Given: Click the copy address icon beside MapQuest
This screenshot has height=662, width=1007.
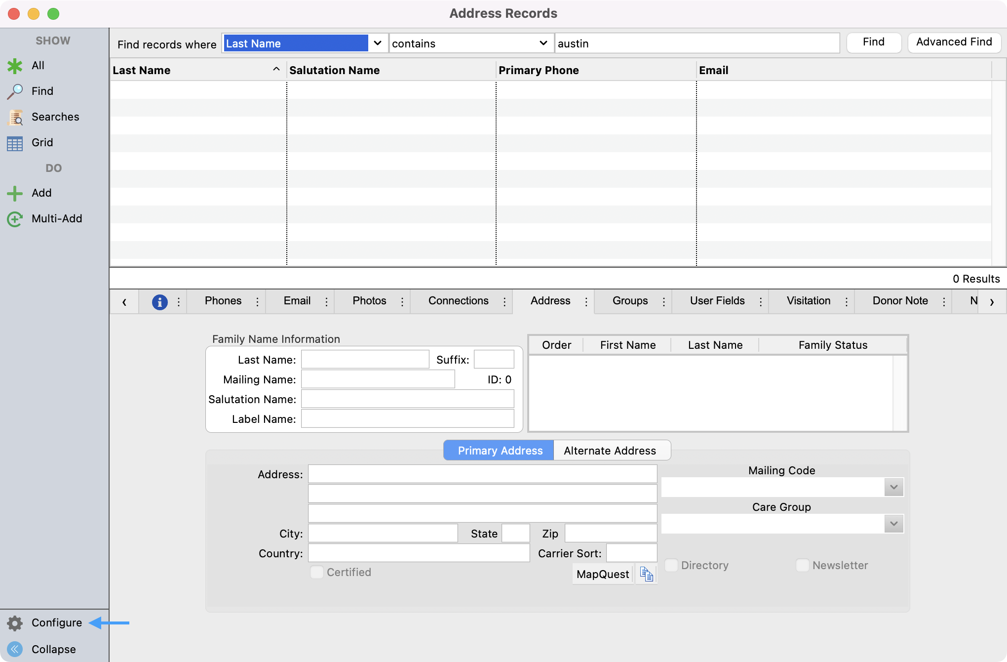Looking at the screenshot, I should pos(646,574).
